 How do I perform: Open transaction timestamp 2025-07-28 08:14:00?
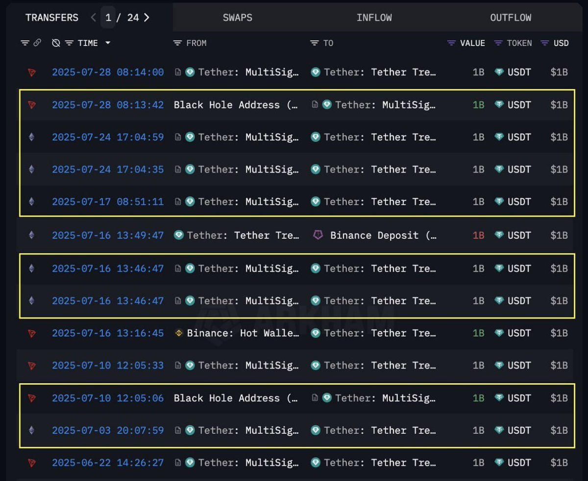[108, 72]
